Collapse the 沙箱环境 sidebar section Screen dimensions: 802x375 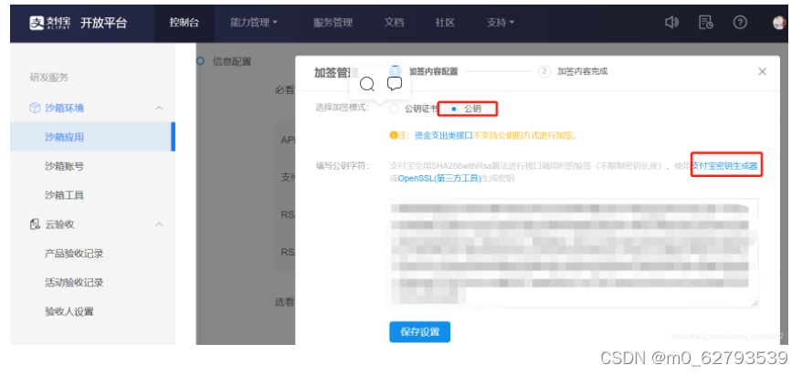pyautogui.click(x=159, y=108)
